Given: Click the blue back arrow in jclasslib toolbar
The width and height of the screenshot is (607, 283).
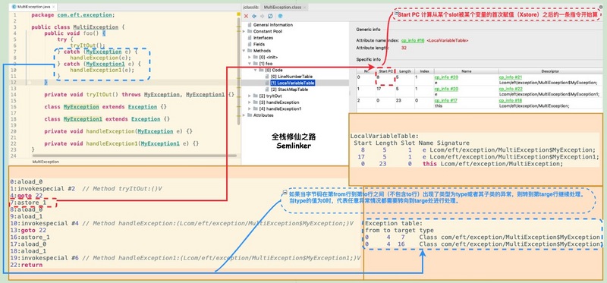Looking at the screenshot, I should 254,16.
